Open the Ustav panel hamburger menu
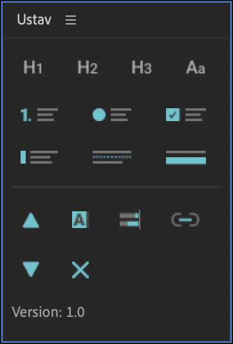Viewport: 233px width, 344px height. (71, 20)
